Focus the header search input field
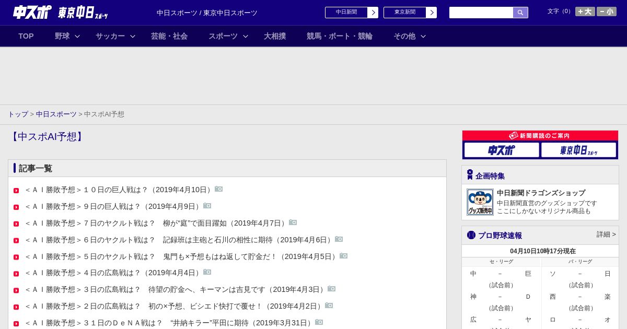 click(481, 13)
